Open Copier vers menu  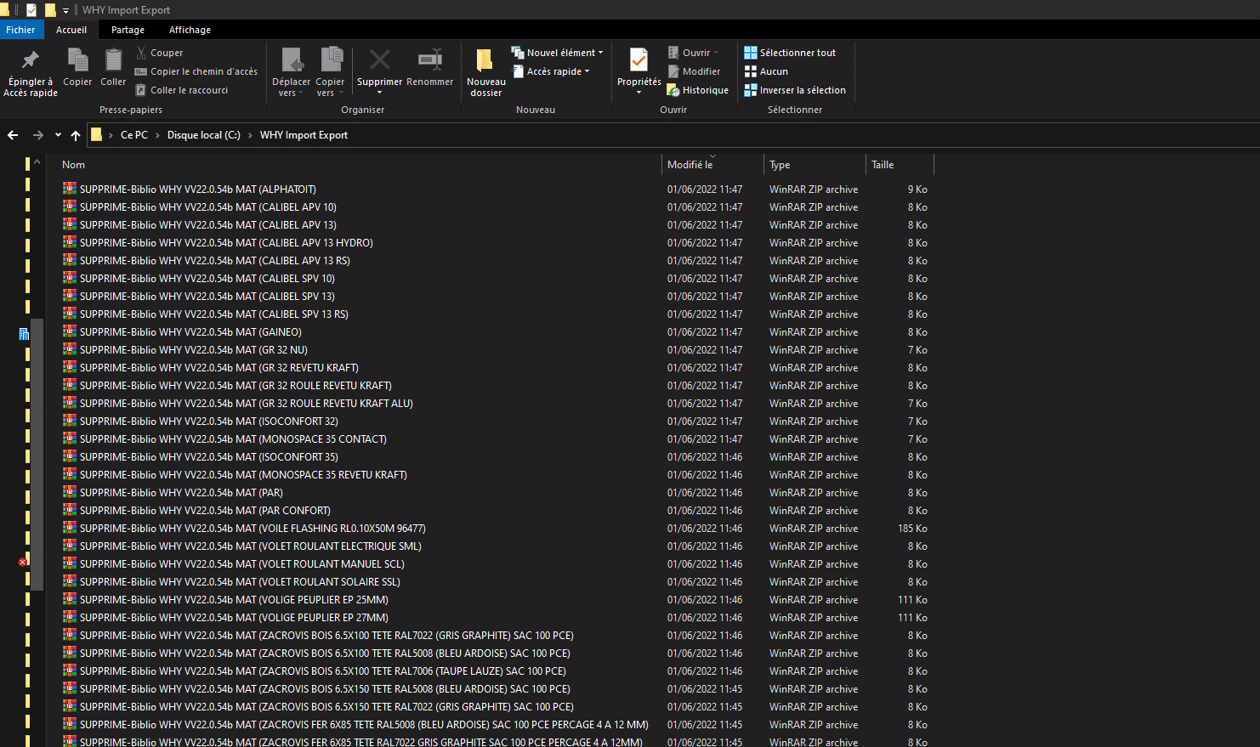point(330,73)
